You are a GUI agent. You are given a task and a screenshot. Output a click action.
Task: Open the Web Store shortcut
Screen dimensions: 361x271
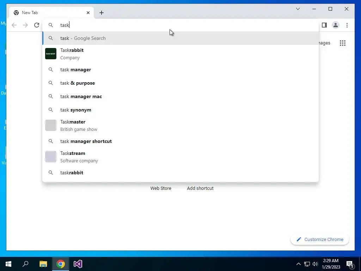(161, 188)
